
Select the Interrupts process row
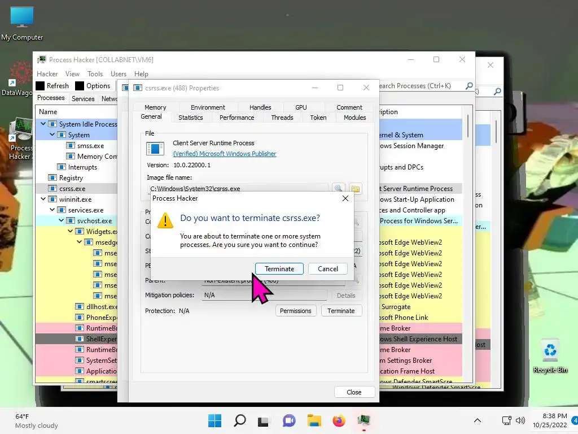point(76,167)
